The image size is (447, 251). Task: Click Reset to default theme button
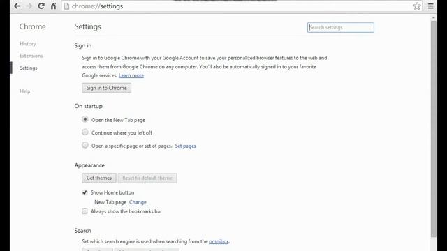(x=147, y=178)
